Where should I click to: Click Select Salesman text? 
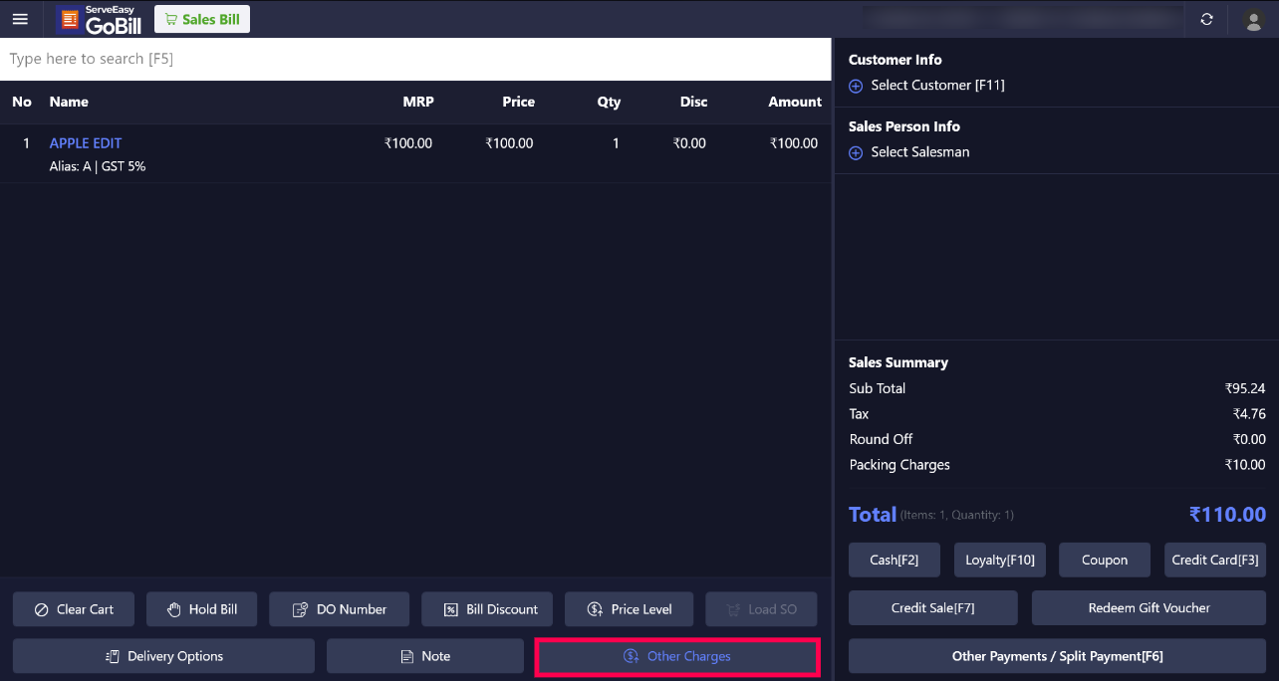(919, 152)
